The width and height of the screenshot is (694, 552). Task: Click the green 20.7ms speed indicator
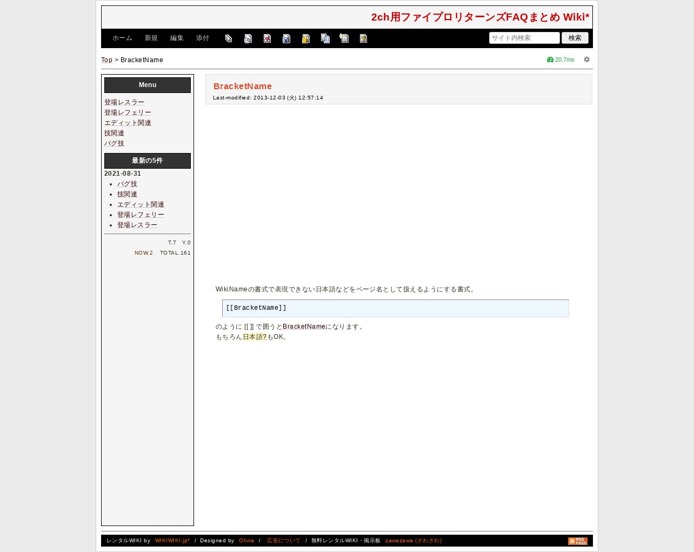click(560, 59)
